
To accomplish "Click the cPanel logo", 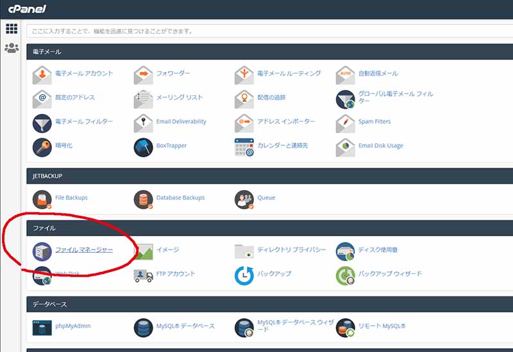I will (27, 10).
